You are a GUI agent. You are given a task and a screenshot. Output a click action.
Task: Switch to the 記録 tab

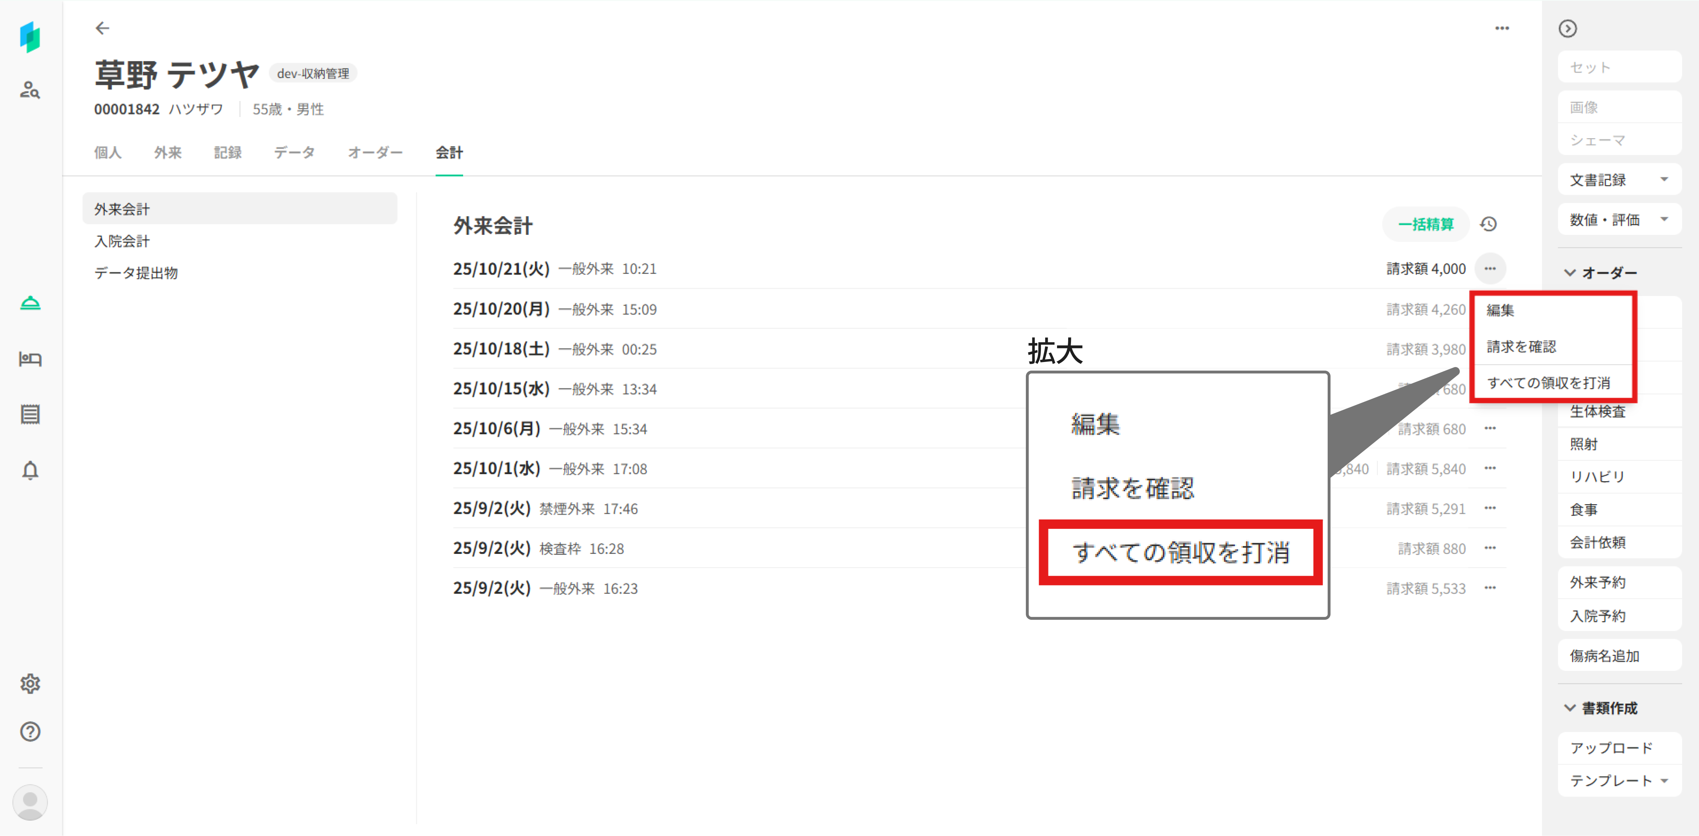tap(228, 153)
